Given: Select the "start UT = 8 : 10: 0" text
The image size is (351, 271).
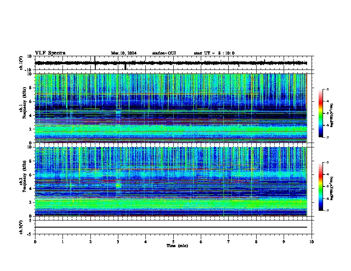Looking at the screenshot, I should pyautogui.click(x=214, y=53).
